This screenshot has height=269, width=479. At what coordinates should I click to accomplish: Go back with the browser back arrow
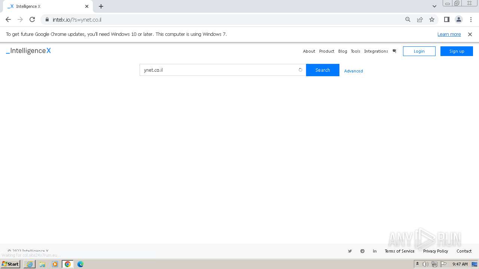point(8,19)
